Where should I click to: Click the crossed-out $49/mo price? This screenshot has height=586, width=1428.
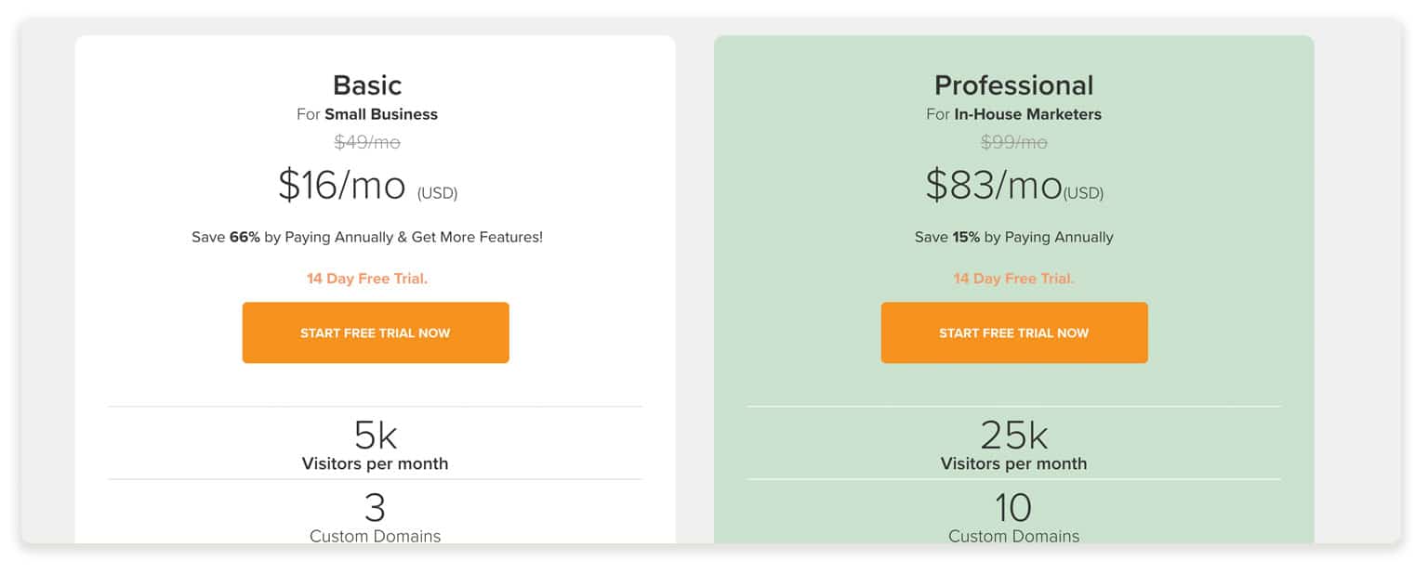367,142
